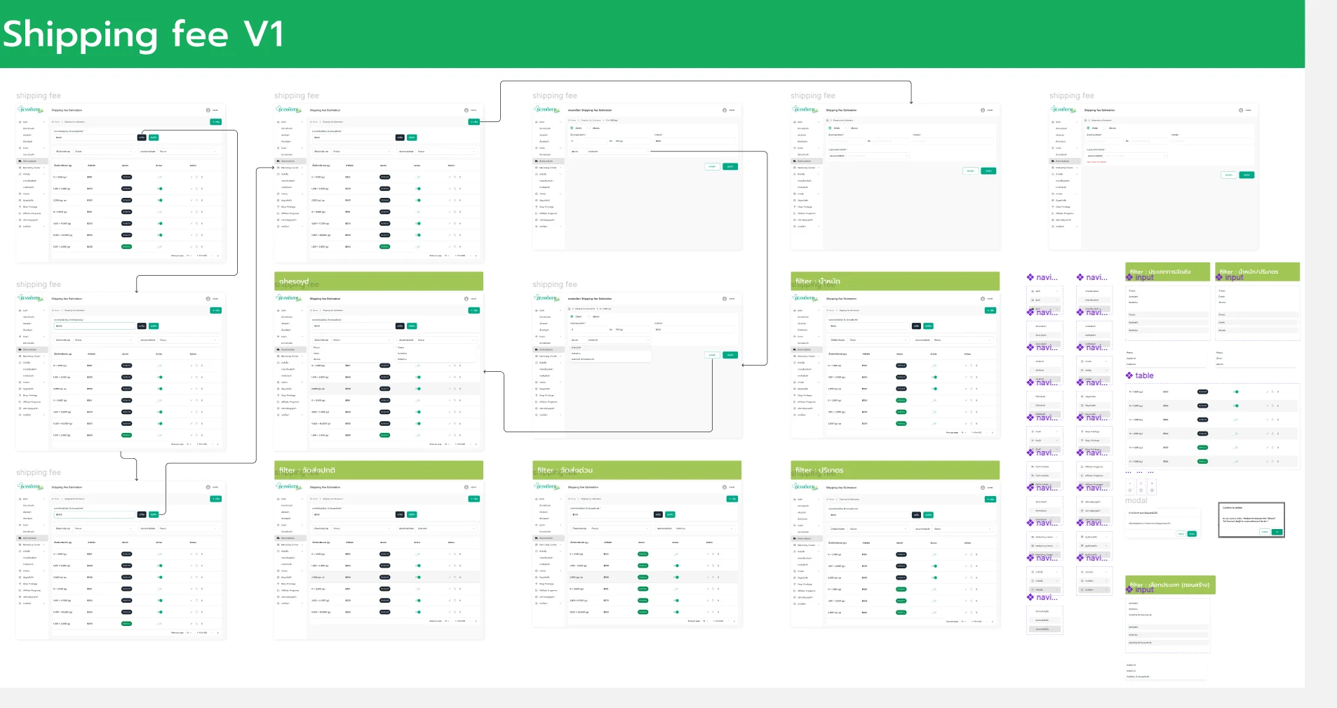The width and height of the screenshot is (1337, 708).
Task: Select the modal frame label
Action: pyautogui.click(x=1136, y=500)
